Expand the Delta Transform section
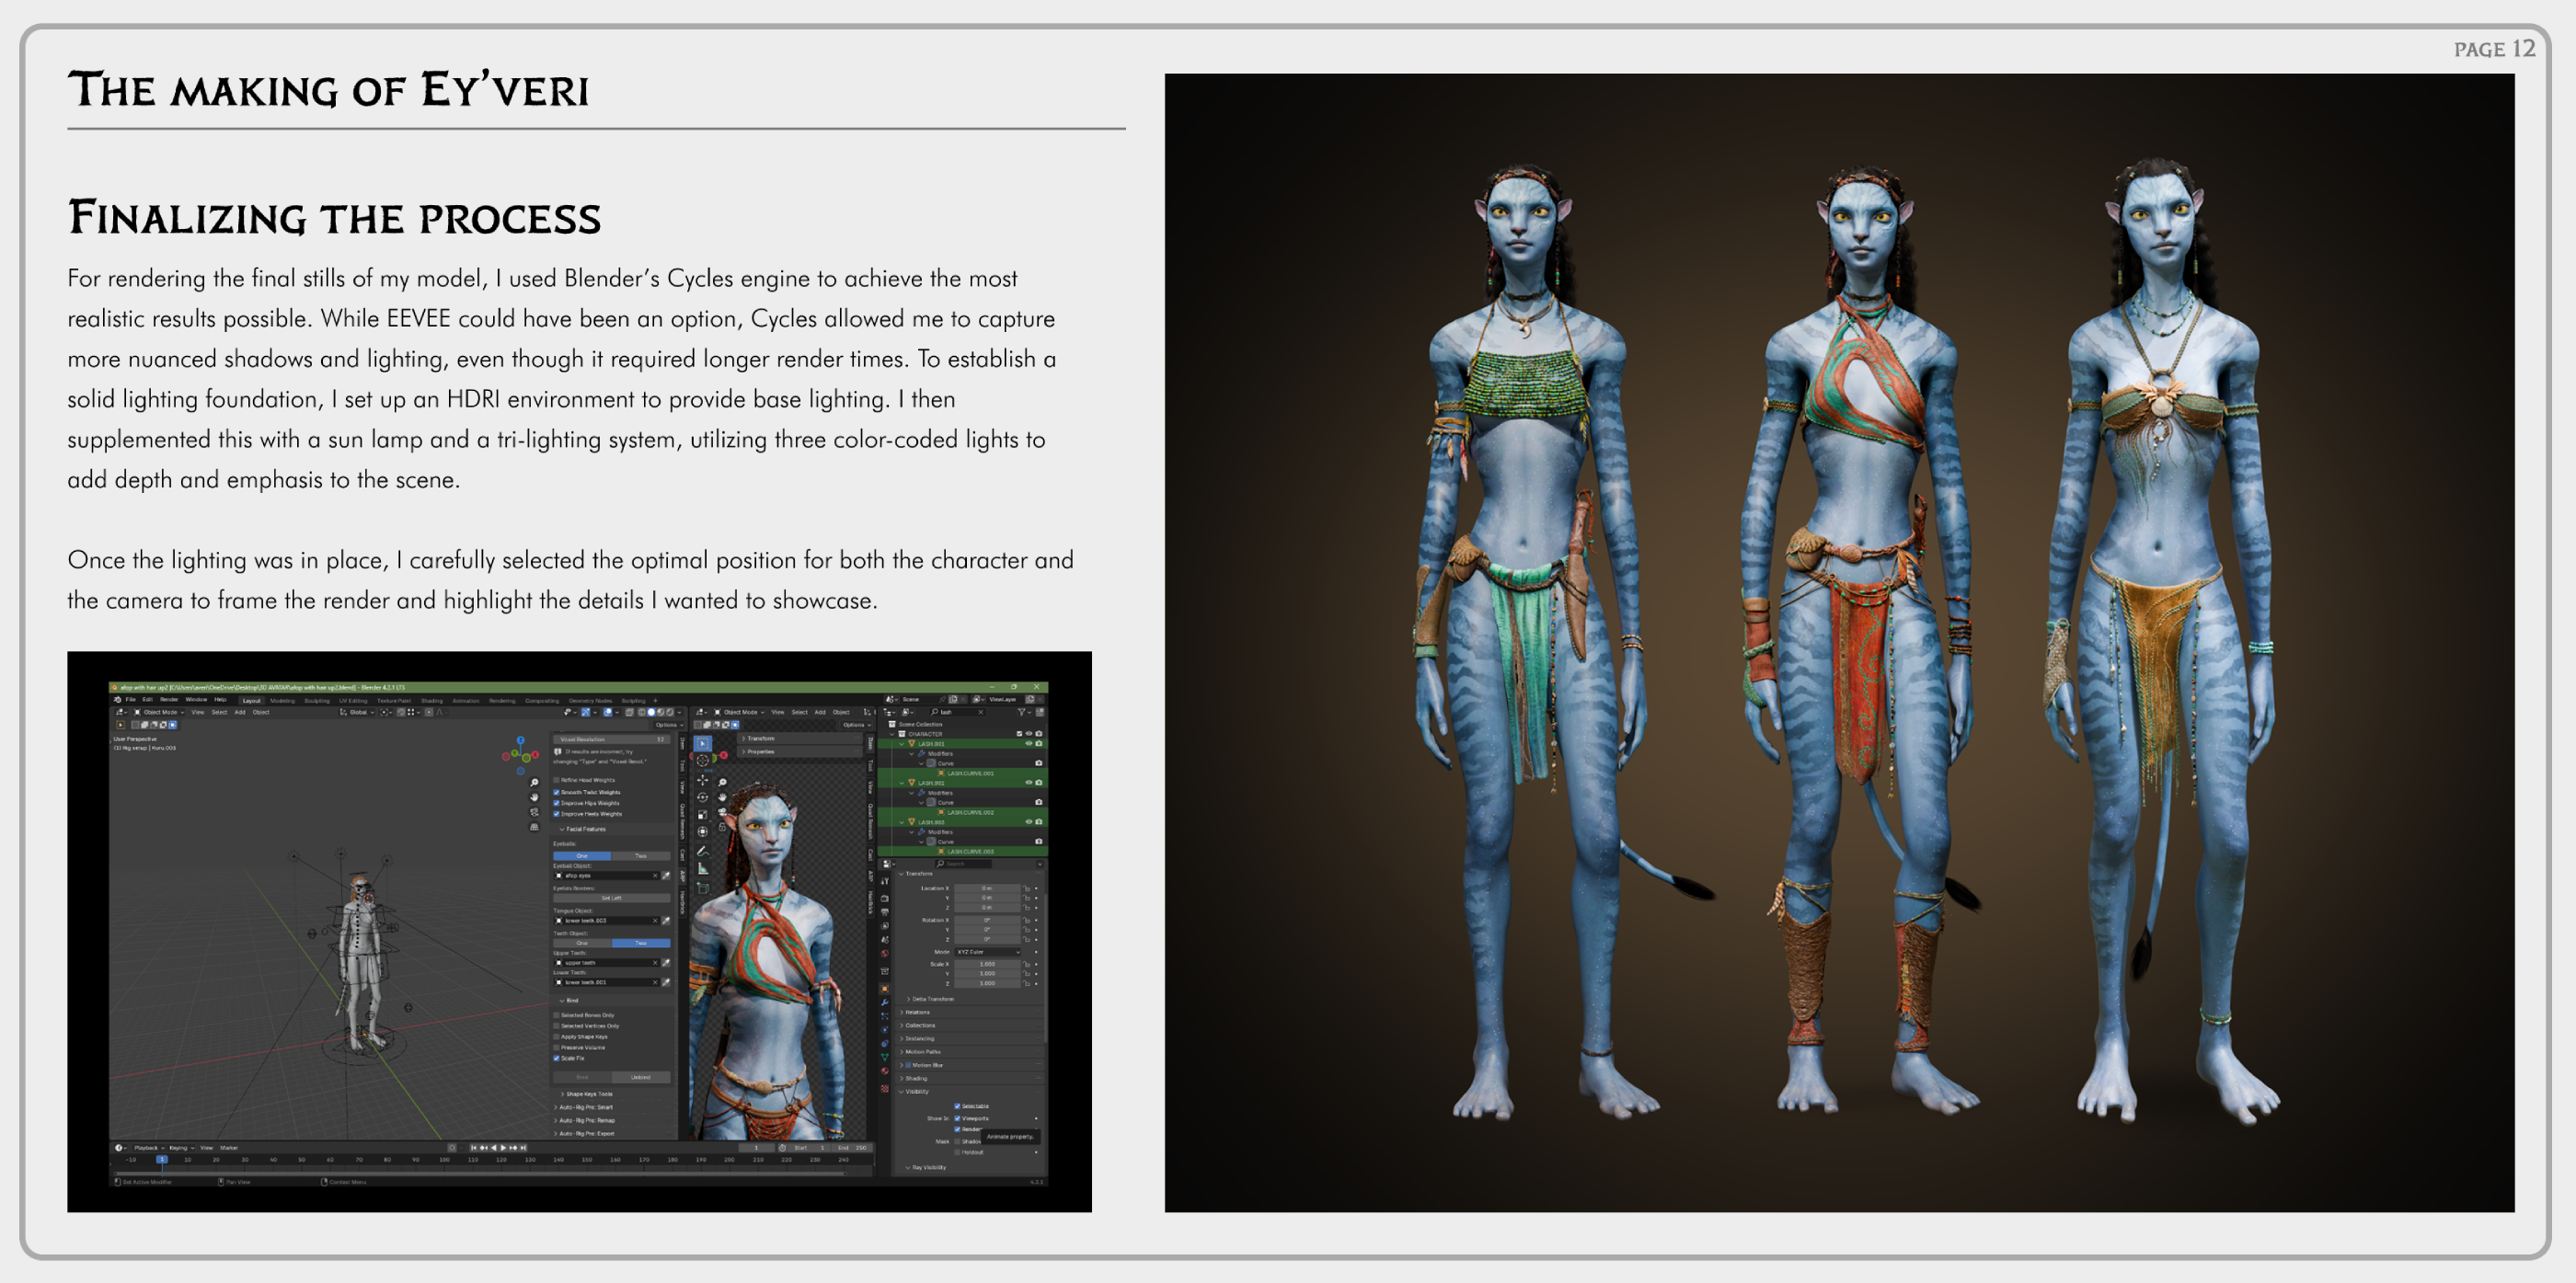This screenshot has width=2576, height=1283. click(930, 999)
